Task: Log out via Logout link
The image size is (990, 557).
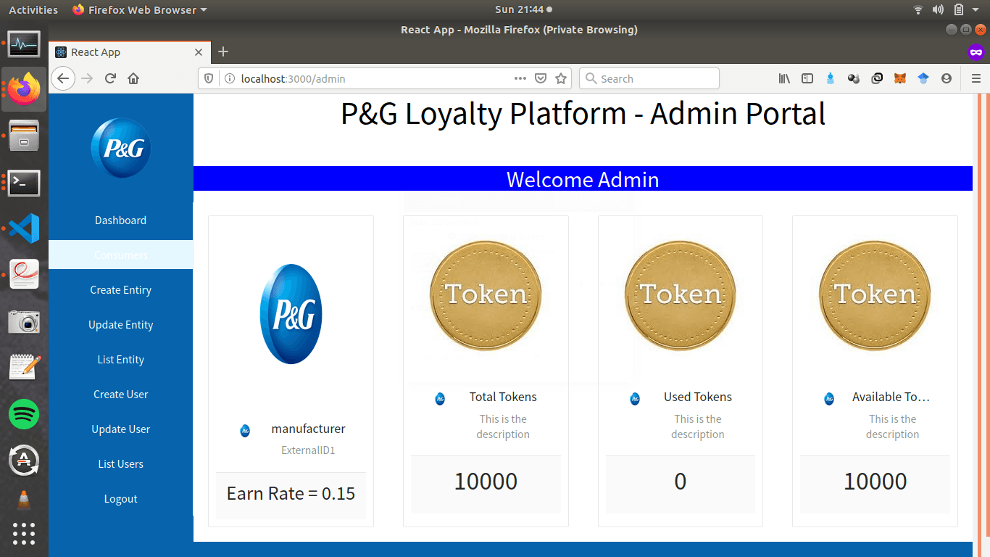Action: (120, 499)
